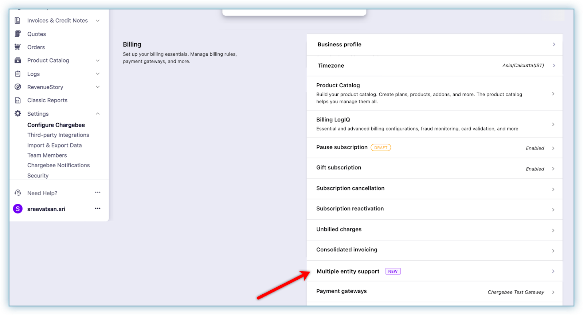This screenshot has width=583, height=315.
Task: Click the Chargebee Test Gateway value
Action: click(x=516, y=292)
